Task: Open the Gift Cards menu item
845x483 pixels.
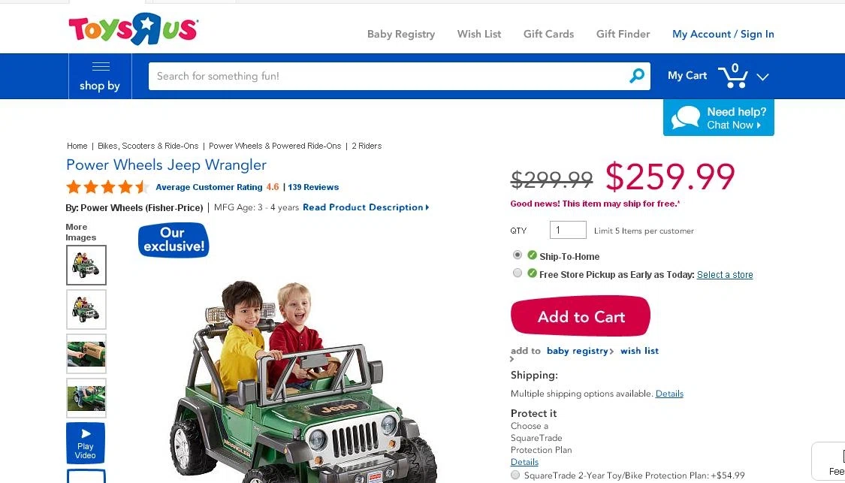Action: [x=548, y=34]
